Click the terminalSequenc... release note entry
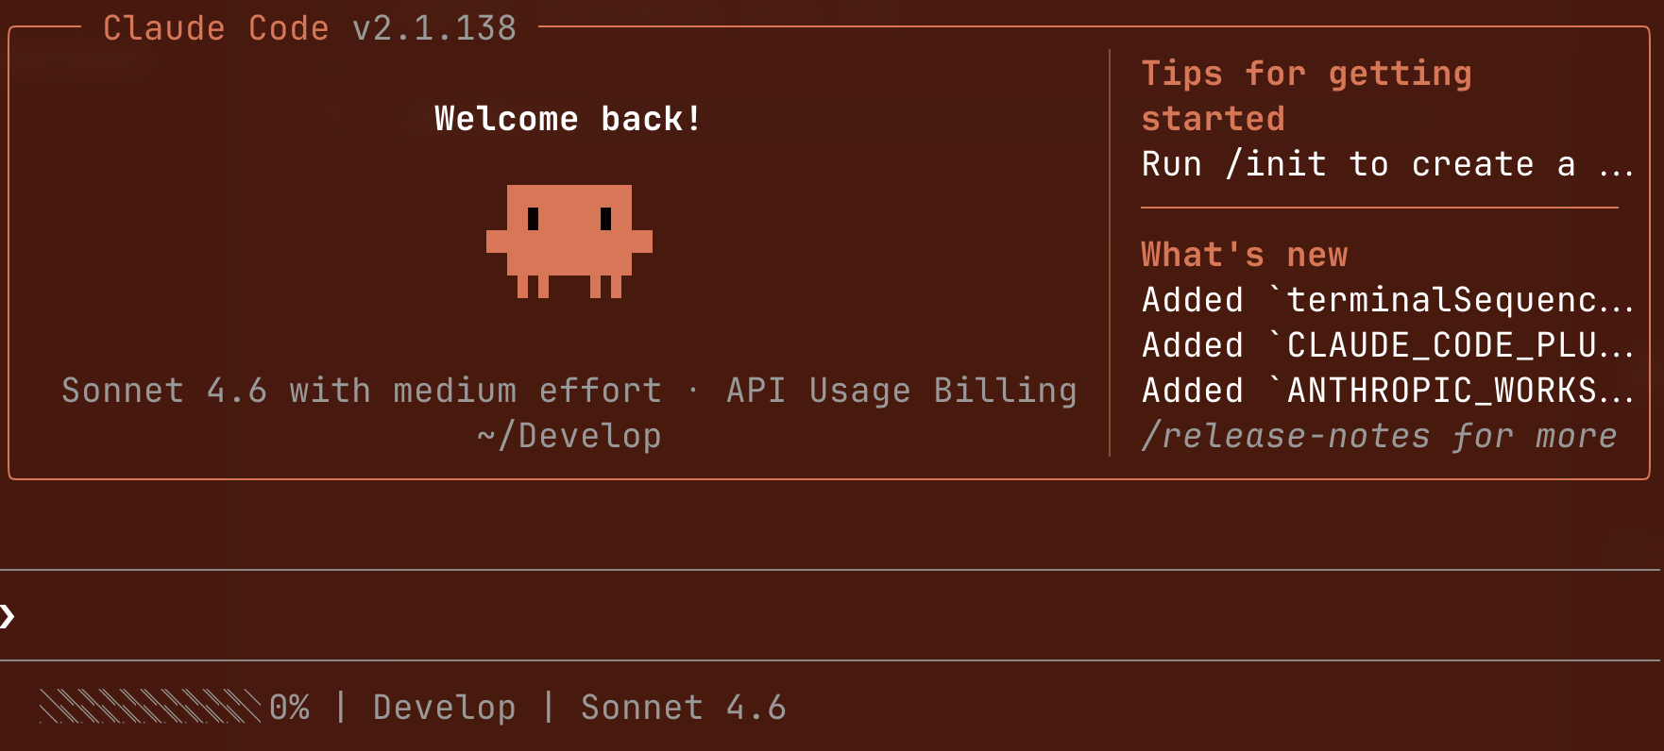The image size is (1664, 751). [1388, 300]
